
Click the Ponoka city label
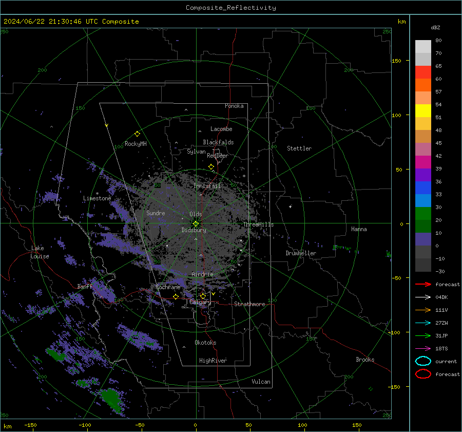(x=234, y=106)
